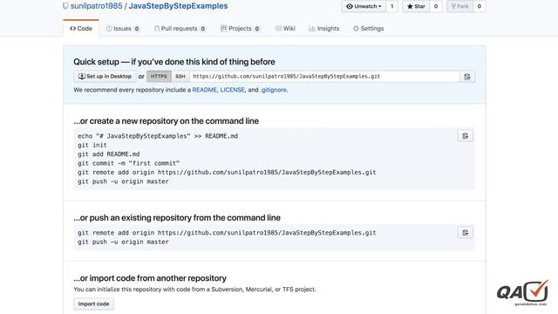Screen dimensions: 558x314
Task: Star this repository
Action: [416, 6]
